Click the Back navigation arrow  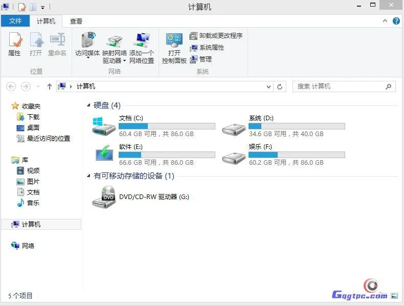pos(11,86)
